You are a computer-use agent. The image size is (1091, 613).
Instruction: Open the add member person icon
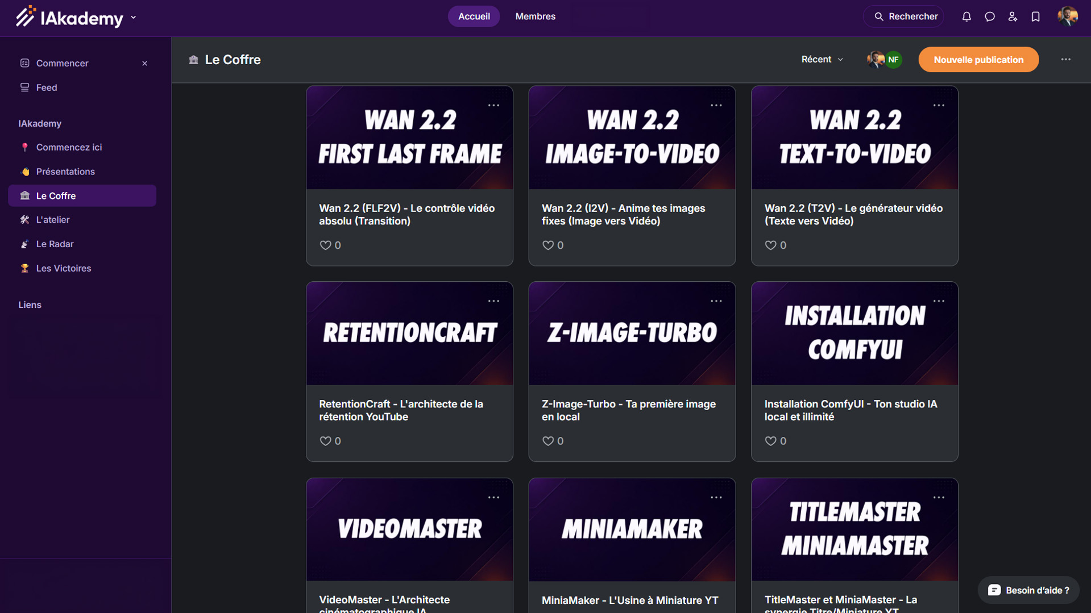pos(1013,16)
